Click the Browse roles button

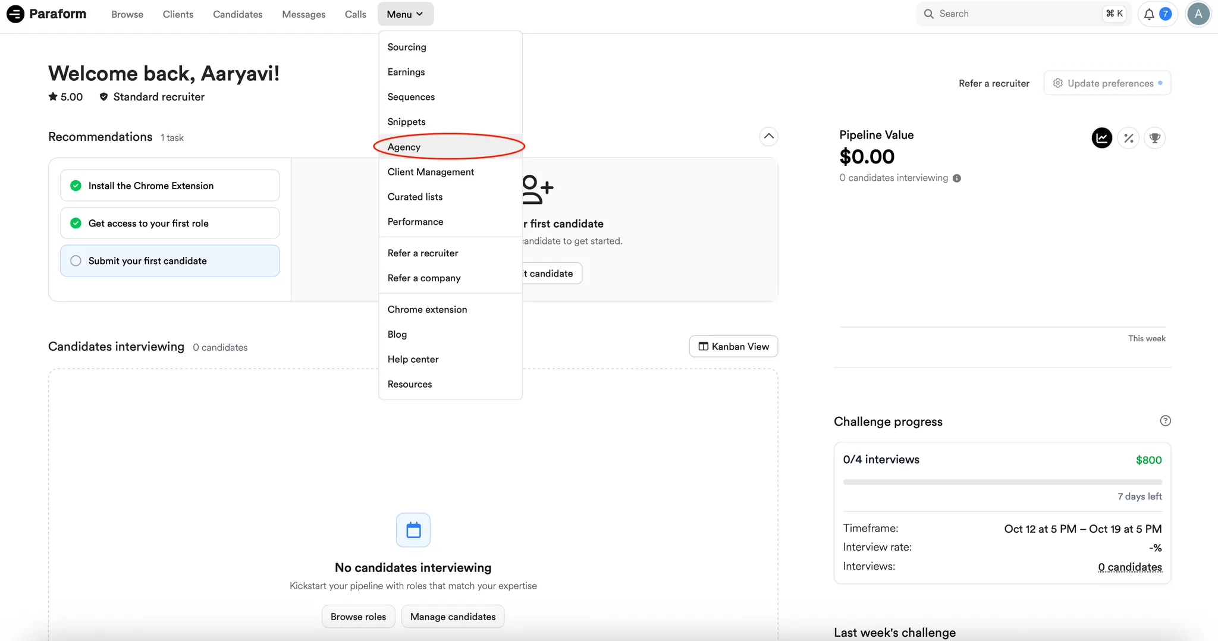pos(358,617)
